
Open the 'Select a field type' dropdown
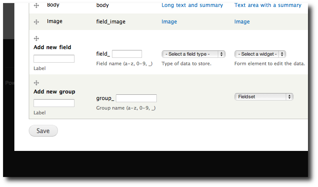click(x=193, y=54)
